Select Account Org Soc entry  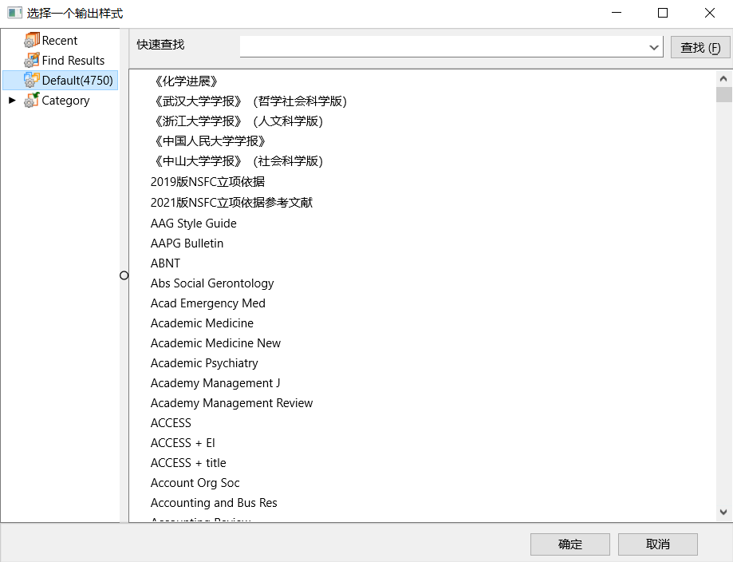(195, 484)
